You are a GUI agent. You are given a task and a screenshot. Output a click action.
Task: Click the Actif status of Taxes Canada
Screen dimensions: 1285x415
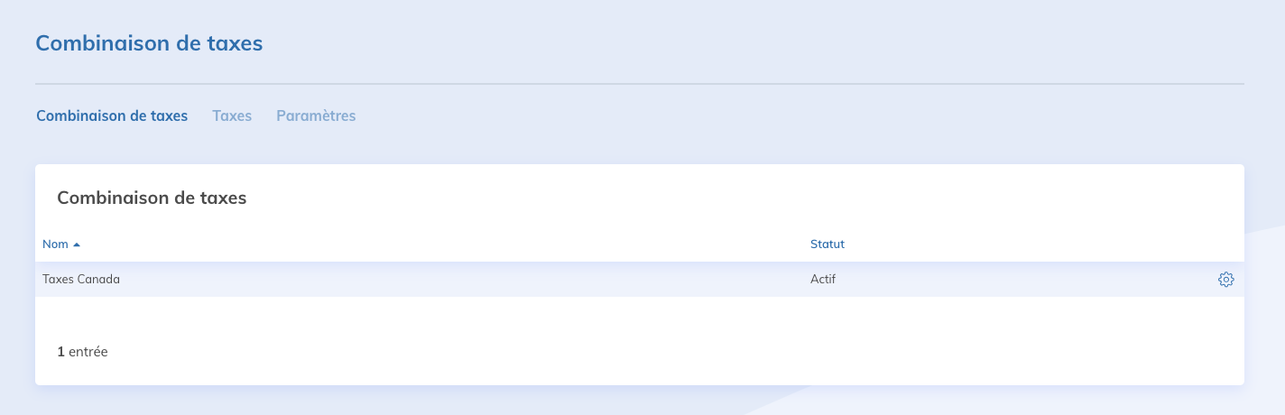point(823,280)
